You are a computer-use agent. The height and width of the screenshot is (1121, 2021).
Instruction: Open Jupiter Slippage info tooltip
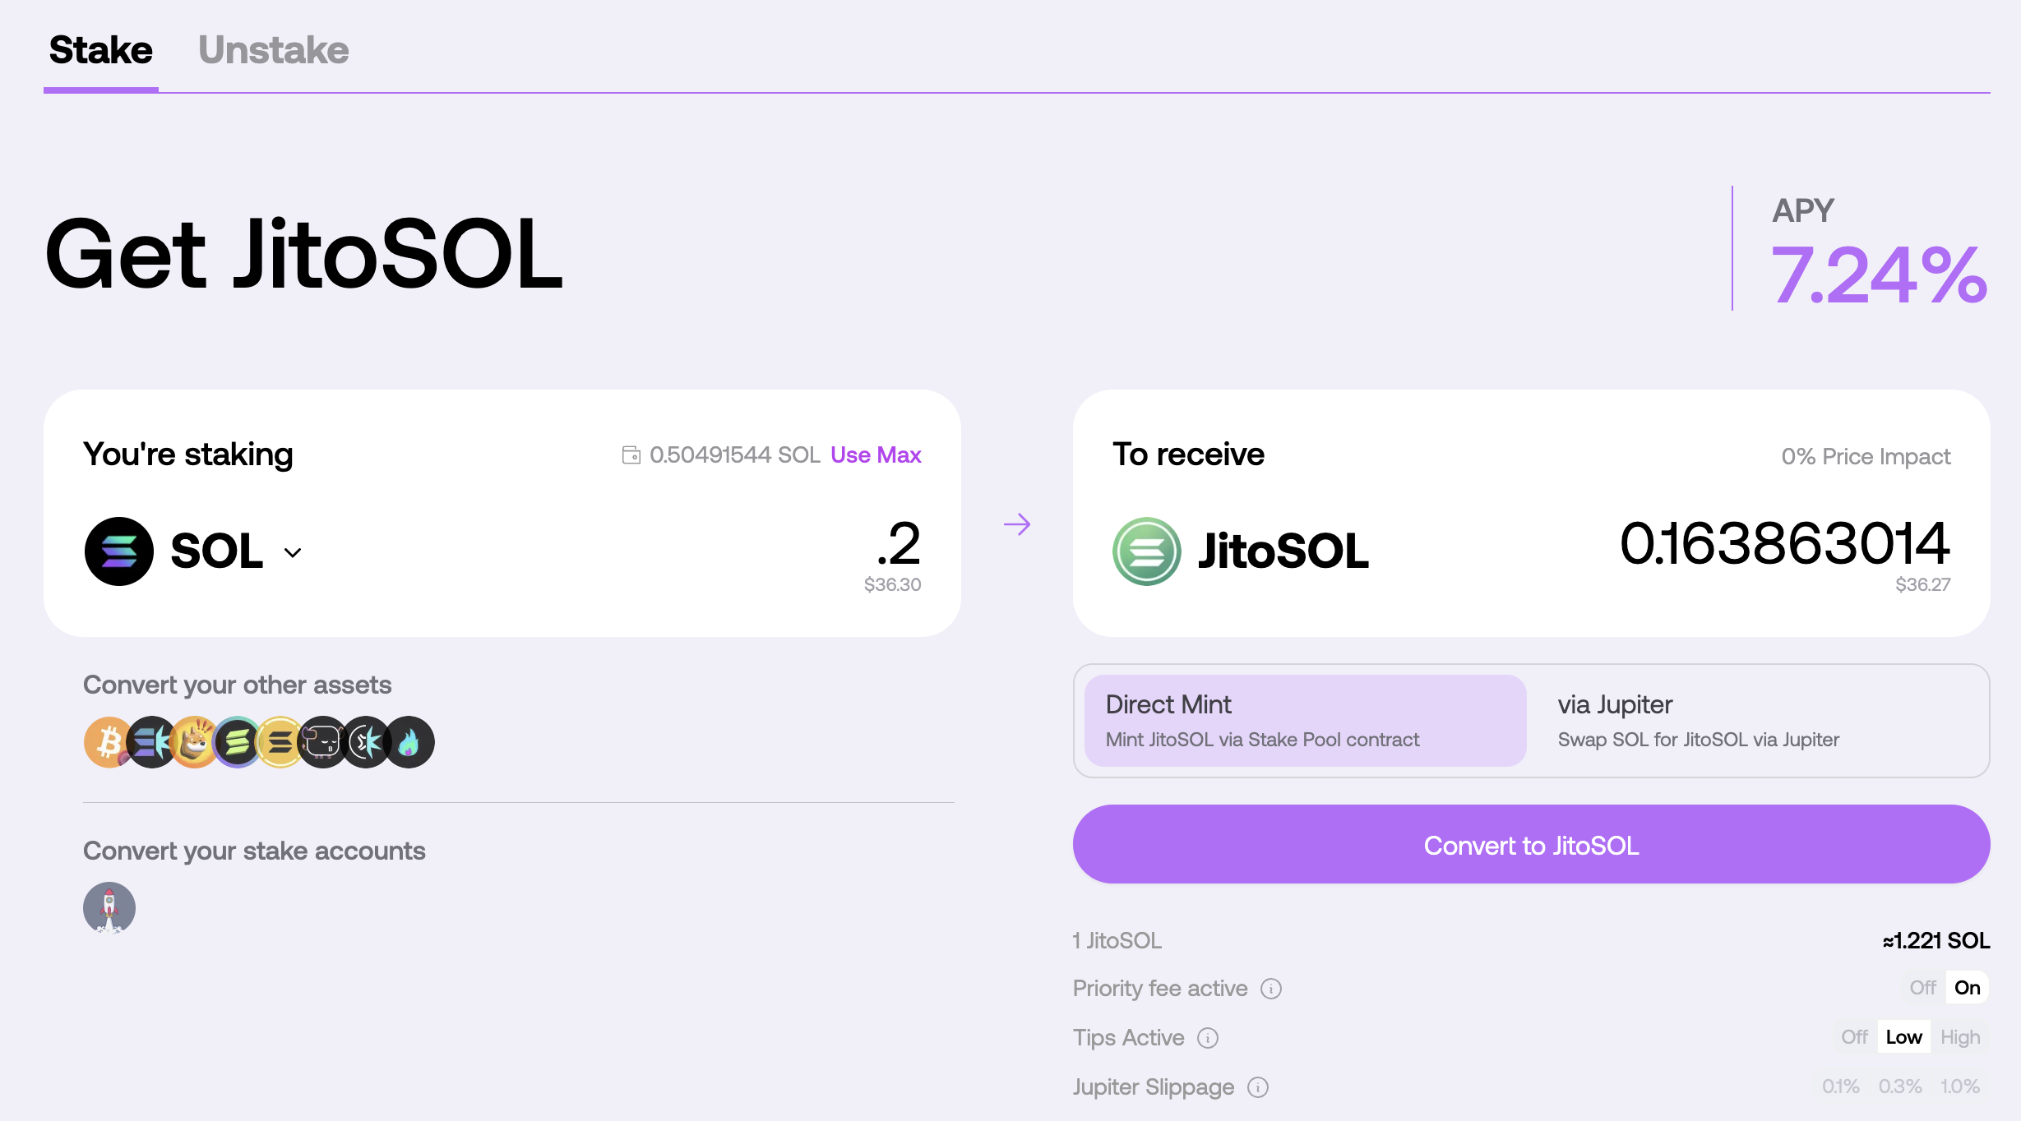[x=1258, y=1087]
